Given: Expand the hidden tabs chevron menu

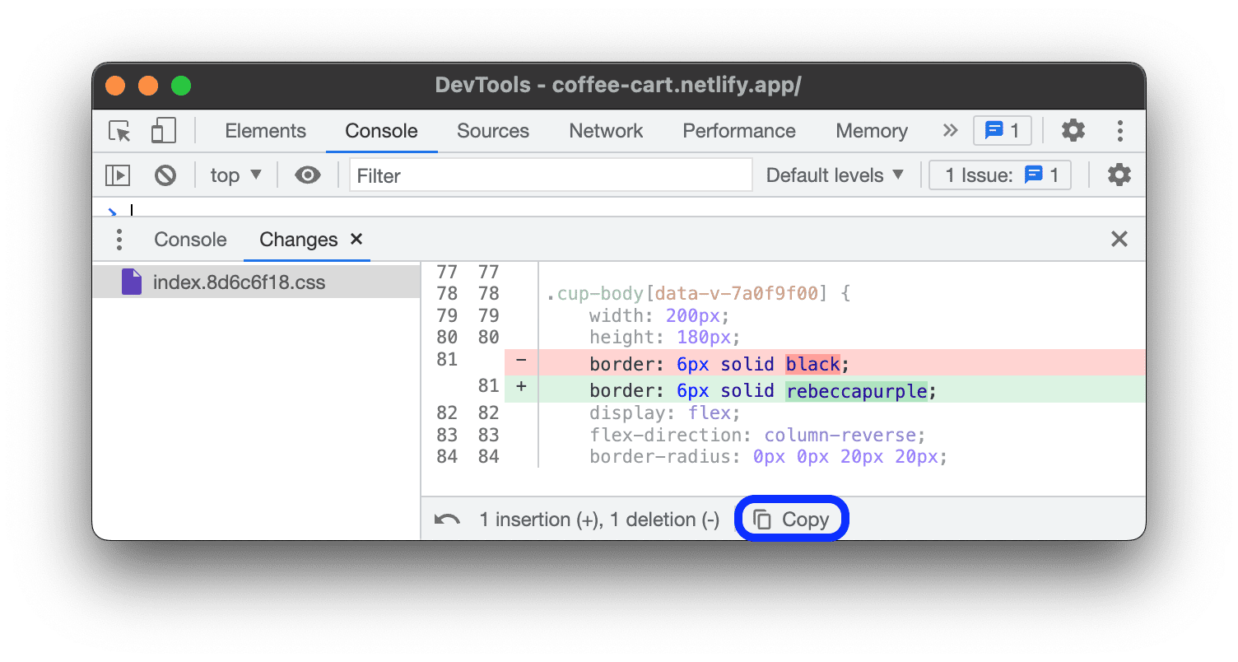Looking at the screenshot, I should tap(949, 130).
